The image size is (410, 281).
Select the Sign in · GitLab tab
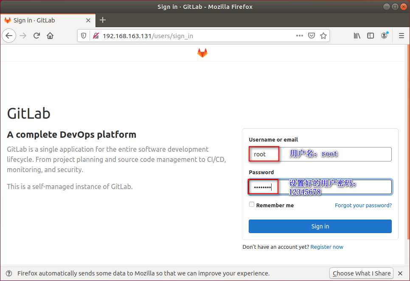pos(48,20)
